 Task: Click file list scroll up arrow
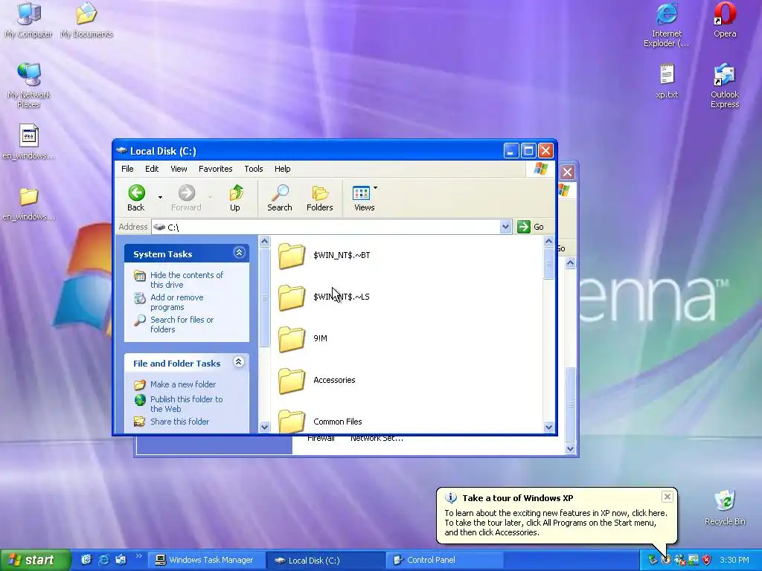pos(548,242)
